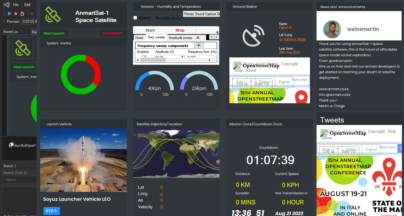The height and width of the screenshot is (216, 404).
Task: Click the Soyuz rocket launch photo
Action: tap(83, 160)
